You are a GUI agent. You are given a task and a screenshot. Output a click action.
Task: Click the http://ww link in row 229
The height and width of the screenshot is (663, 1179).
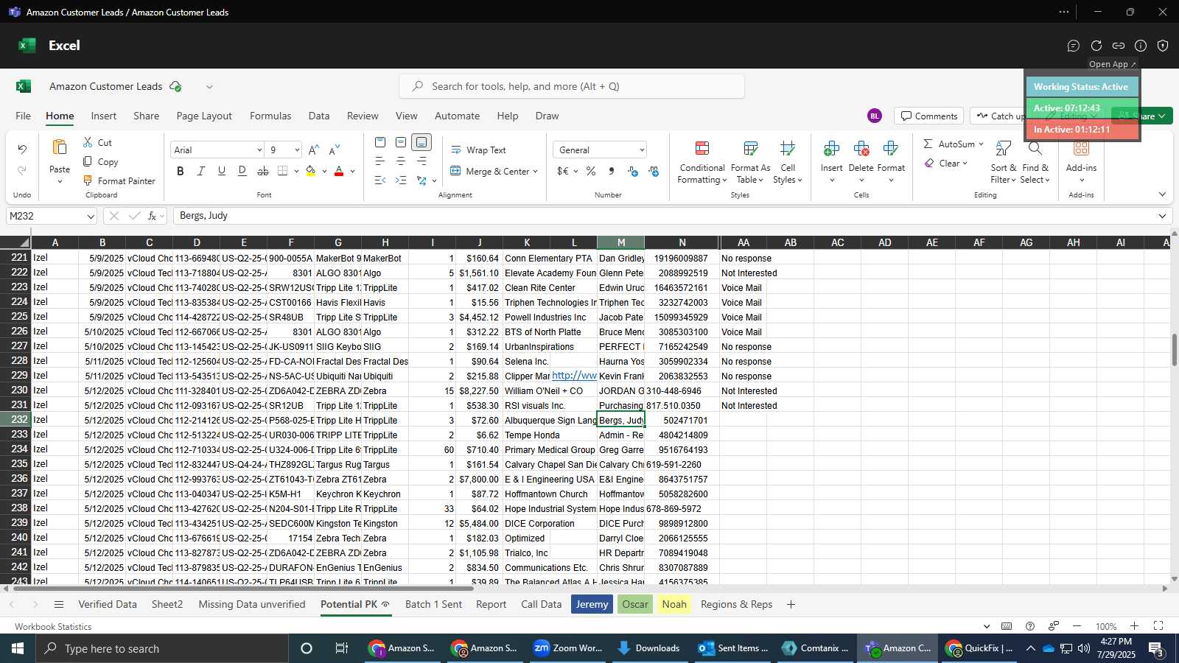point(574,376)
